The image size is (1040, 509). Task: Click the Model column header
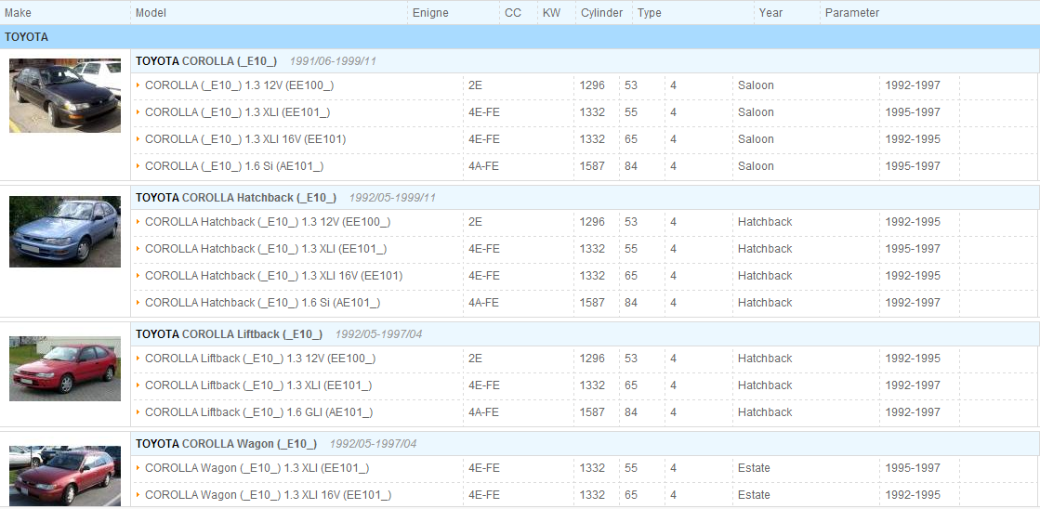151,13
